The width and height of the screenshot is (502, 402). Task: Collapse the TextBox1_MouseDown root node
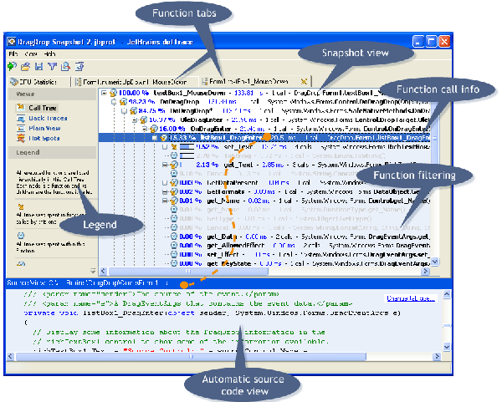point(103,94)
